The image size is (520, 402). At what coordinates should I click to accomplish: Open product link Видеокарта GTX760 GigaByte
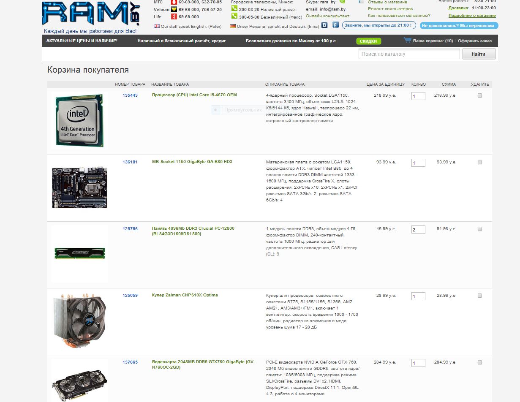(204, 364)
